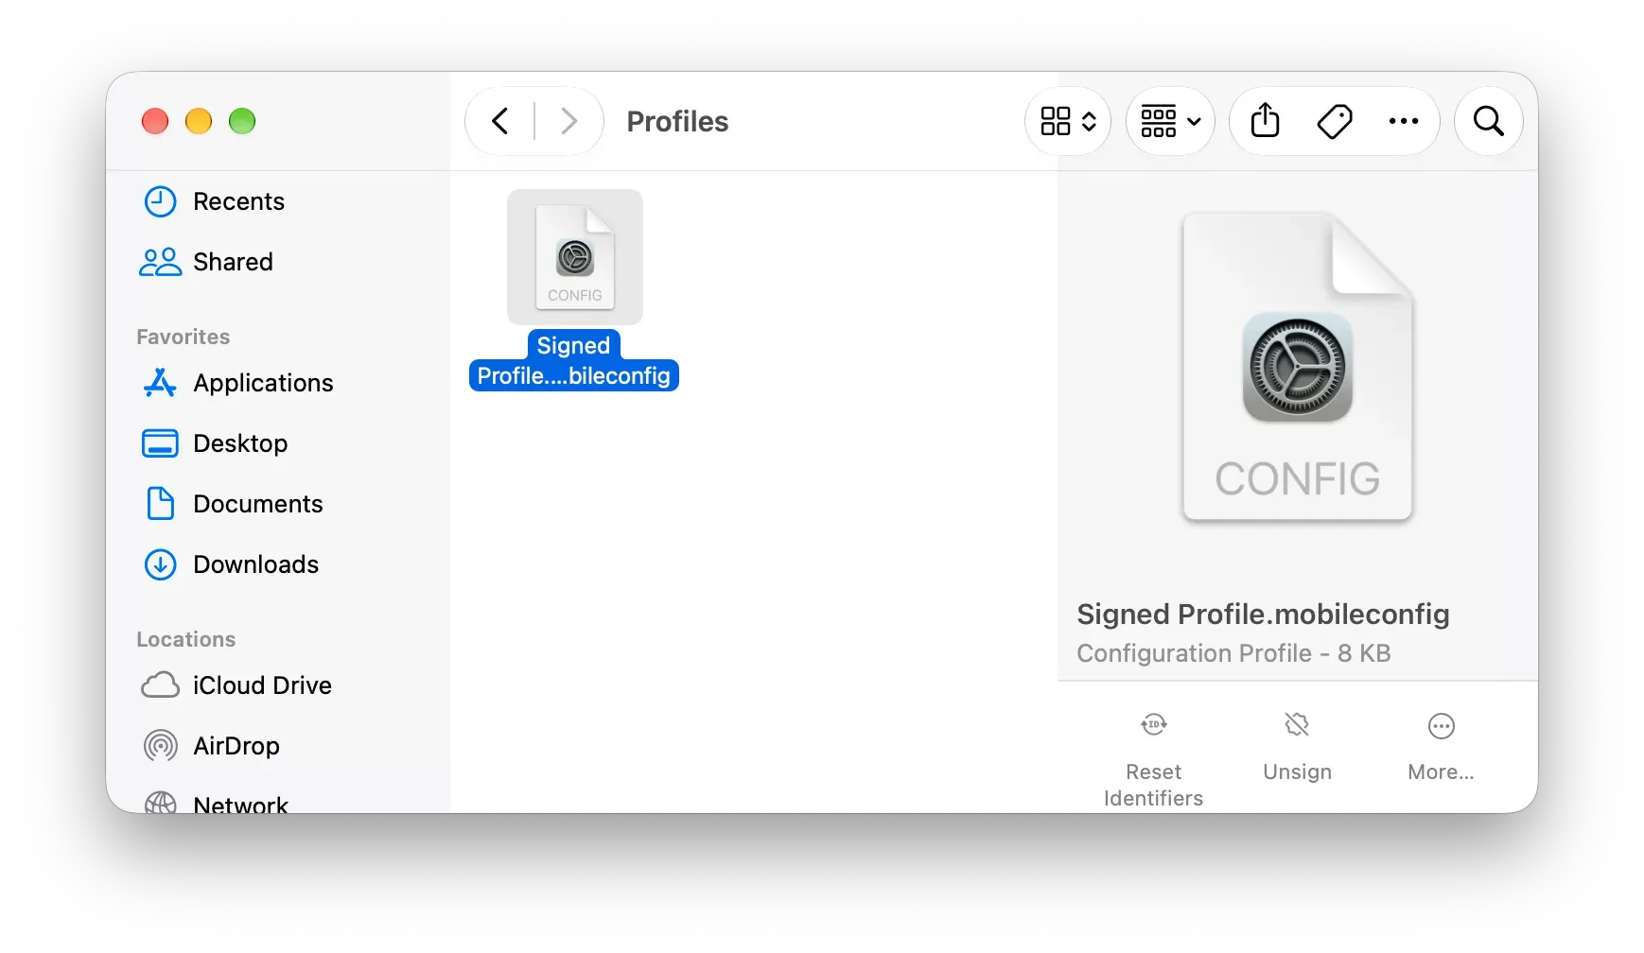Image resolution: width=1644 pixels, height=953 pixels.
Task: Open the More... quick actions menu
Action: [x=1441, y=748]
